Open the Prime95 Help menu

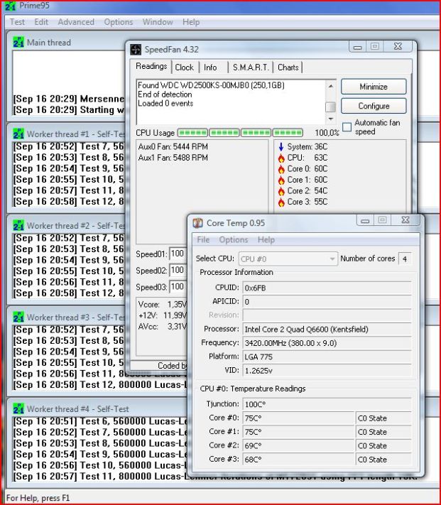point(191,22)
